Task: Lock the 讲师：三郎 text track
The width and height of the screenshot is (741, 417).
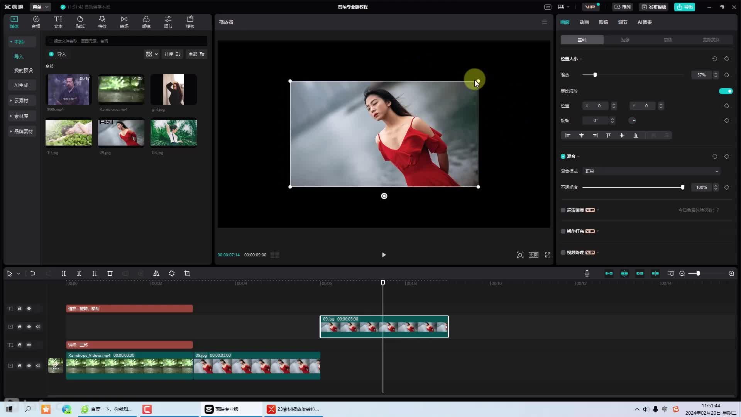Action: click(x=20, y=345)
